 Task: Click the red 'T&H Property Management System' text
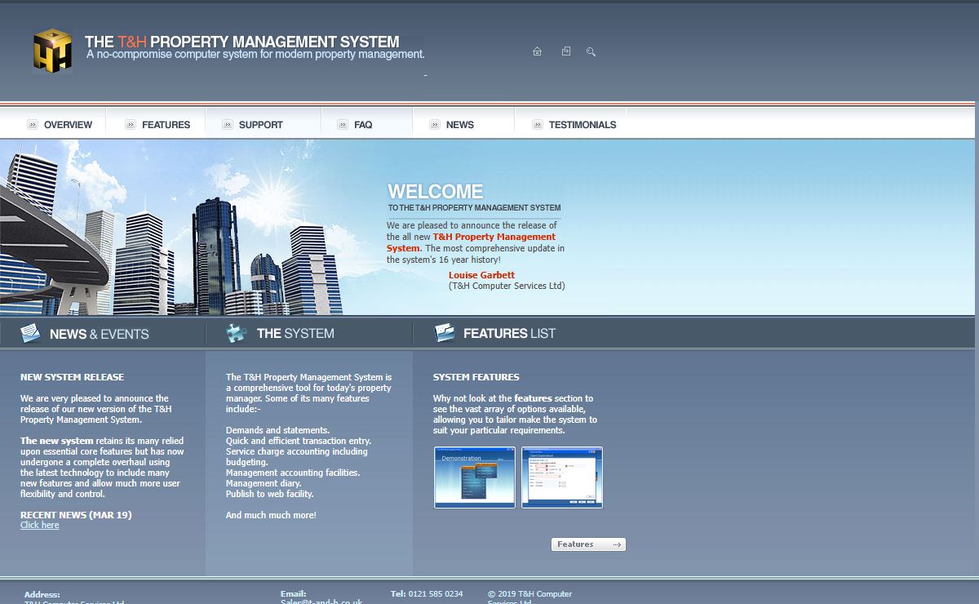click(471, 242)
